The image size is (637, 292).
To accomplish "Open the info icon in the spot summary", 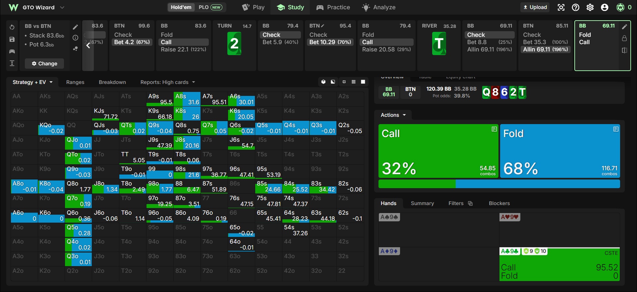I will pos(76,38).
